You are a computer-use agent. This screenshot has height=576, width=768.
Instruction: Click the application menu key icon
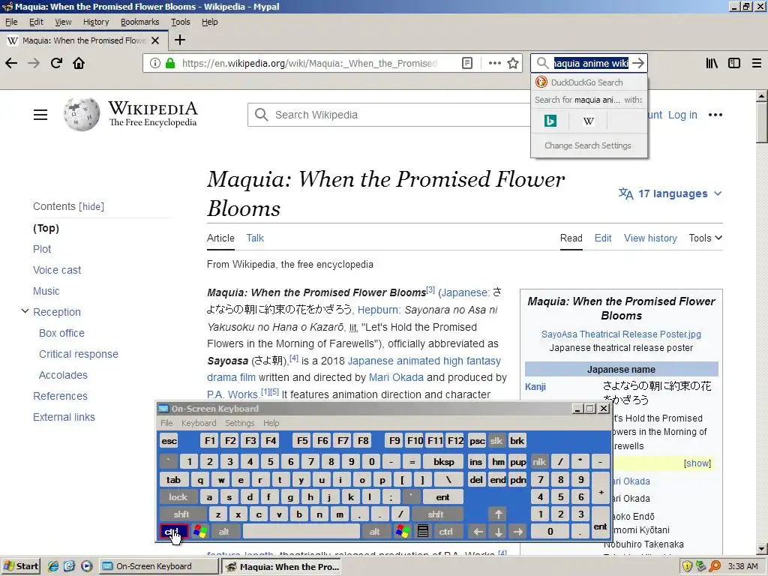pos(423,532)
